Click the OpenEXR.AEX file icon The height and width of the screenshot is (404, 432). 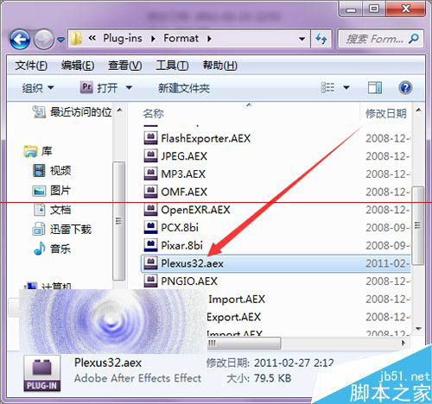point(150,209)
